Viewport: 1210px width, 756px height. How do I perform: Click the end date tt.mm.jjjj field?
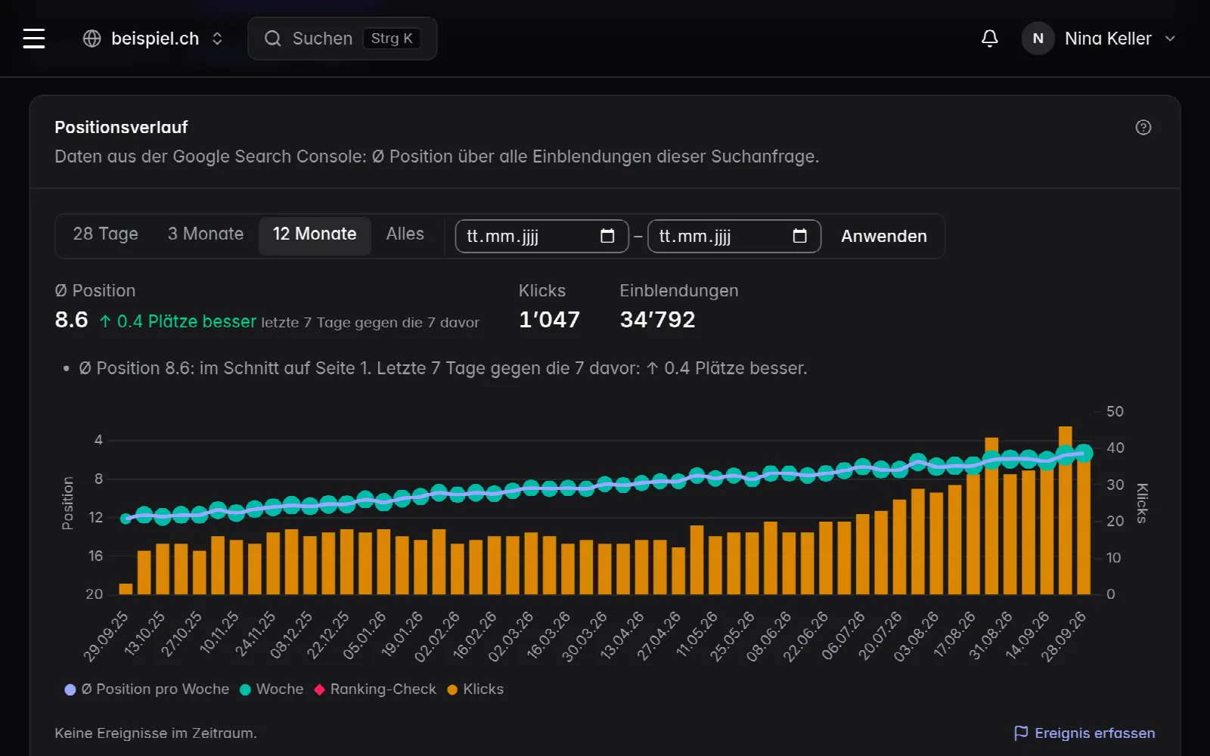coord(734,236)
